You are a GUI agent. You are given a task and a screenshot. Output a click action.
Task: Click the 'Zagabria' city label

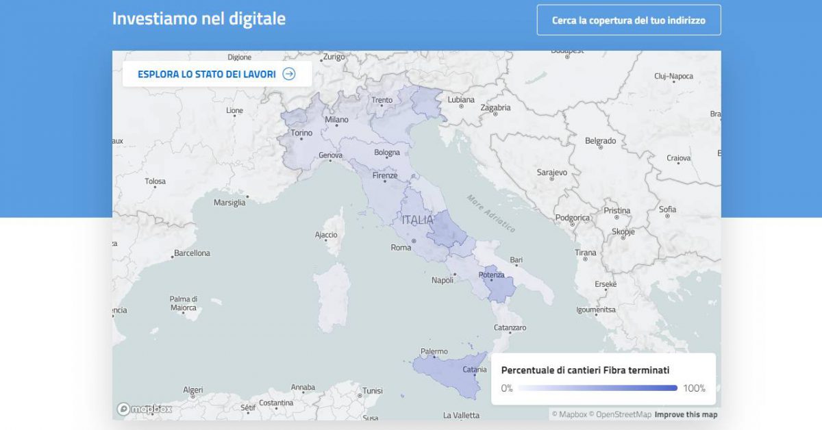click(x=495, y=107)
